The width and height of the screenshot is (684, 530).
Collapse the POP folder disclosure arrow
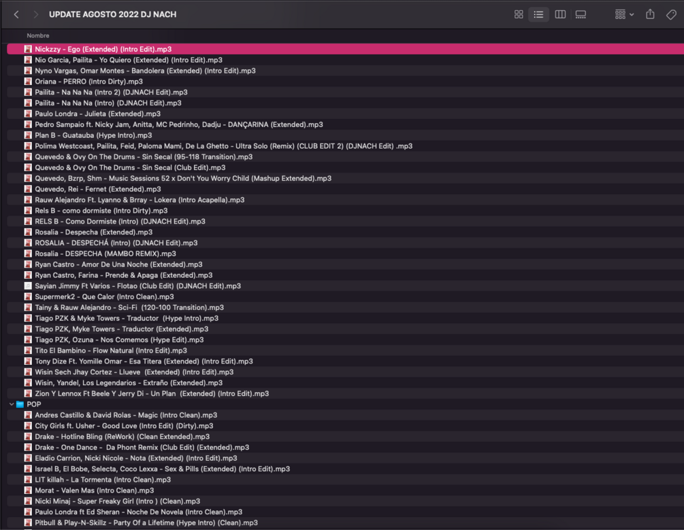pos(12,404)
